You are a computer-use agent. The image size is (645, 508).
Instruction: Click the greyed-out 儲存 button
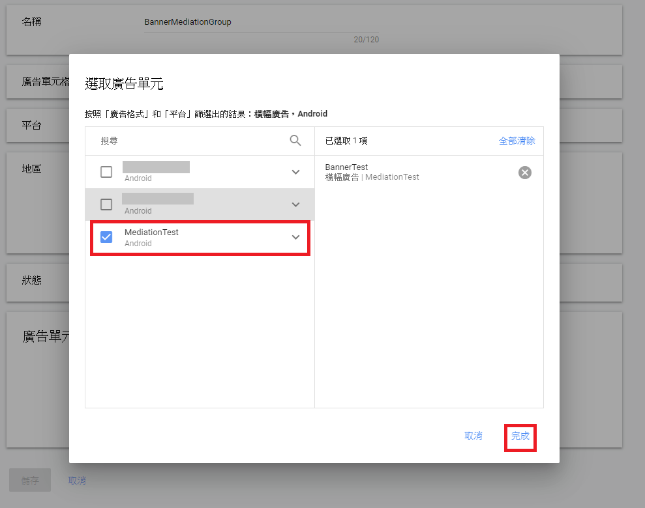pyautogui.click(x=30, y=480)
